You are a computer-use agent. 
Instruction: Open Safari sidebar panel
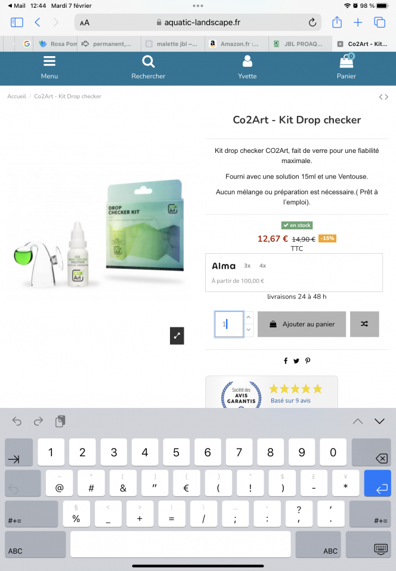tap(17, 23)
